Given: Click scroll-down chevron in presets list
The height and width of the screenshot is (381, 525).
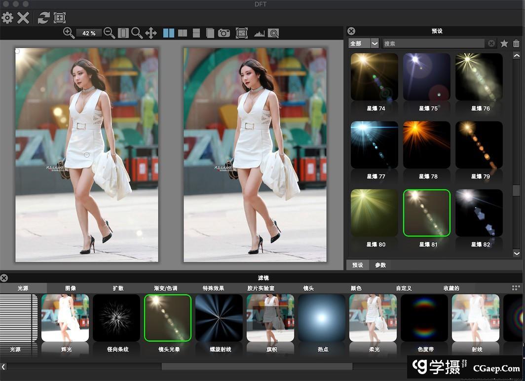Looking at the screenshot, I should click(x=517, y=253).
